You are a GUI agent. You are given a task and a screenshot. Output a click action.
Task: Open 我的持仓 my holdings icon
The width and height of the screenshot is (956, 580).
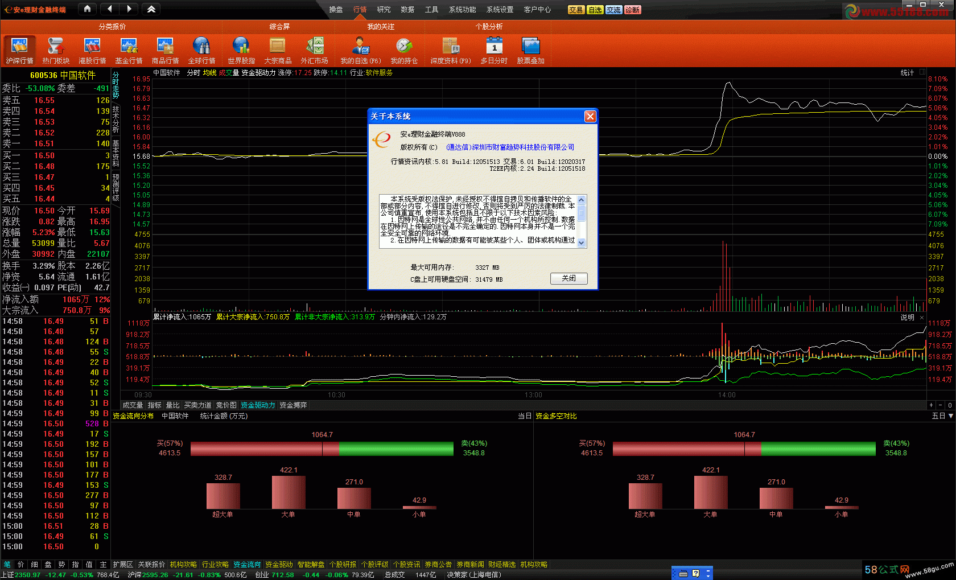point(404,51)
